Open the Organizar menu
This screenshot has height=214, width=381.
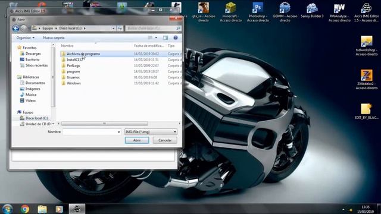[26, 38]
